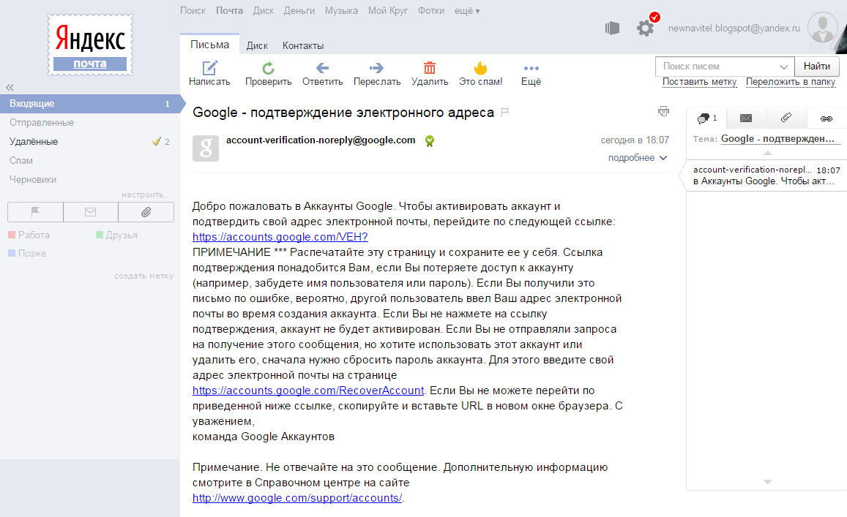Toggle the unread envelope filter in the sidebar
Image resolution: width=847 pixels, height=517 pixels.
[x=90, y=211]
